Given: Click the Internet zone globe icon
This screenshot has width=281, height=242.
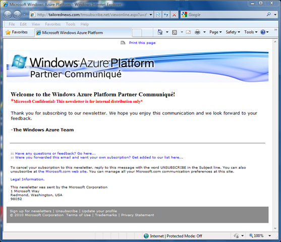Looking at the screenshot, I should pos(146,236).
